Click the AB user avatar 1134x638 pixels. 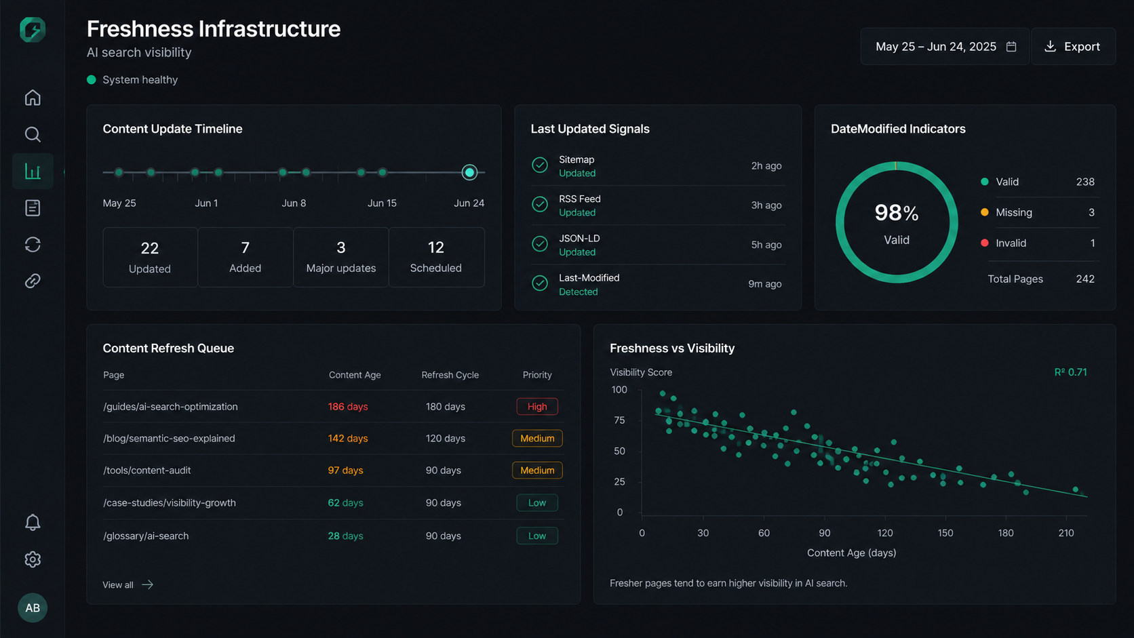[33, 608]
